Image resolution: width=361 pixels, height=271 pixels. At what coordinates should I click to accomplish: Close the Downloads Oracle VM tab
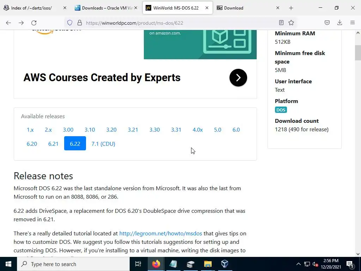136,8
